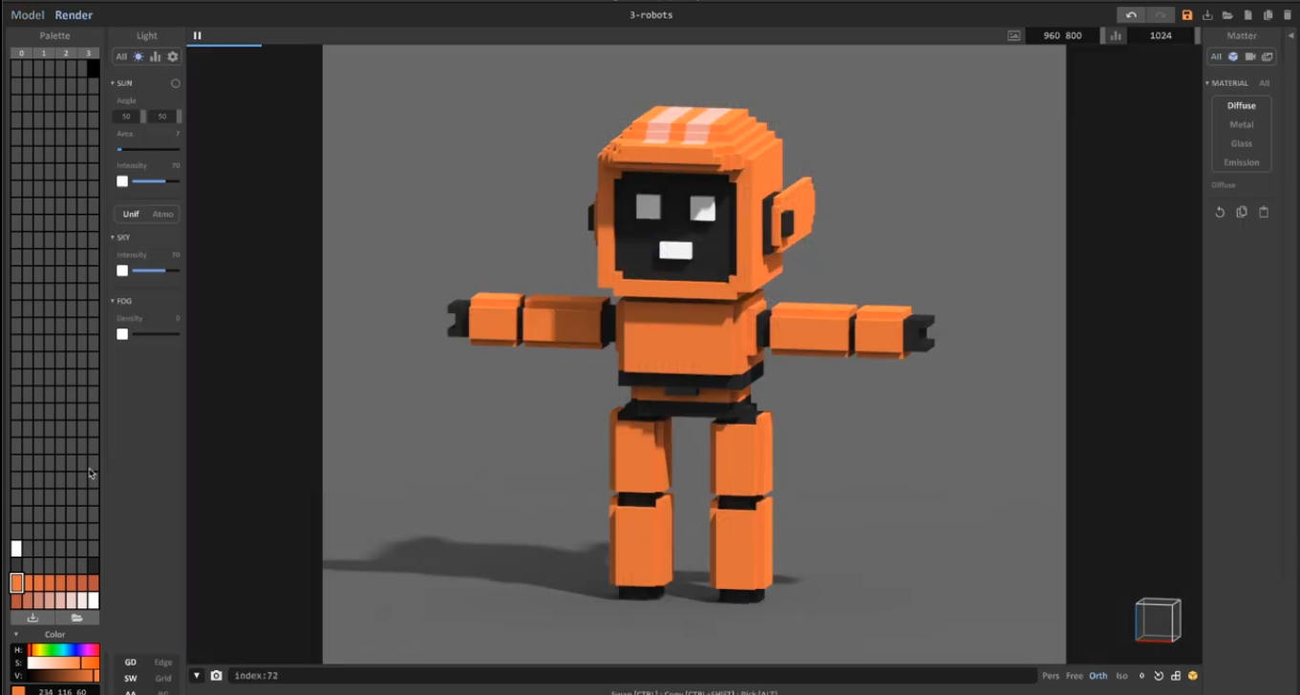The image size is (1300, 695).
Task: Take a snapshot with the camera icon
Action: pos(217,676)
